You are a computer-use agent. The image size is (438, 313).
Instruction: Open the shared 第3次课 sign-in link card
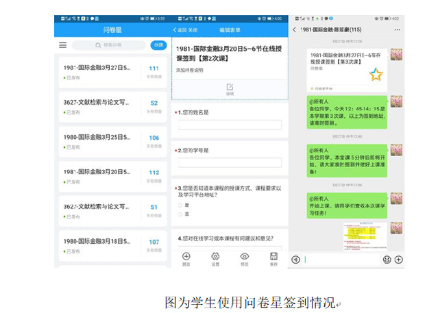347,70
